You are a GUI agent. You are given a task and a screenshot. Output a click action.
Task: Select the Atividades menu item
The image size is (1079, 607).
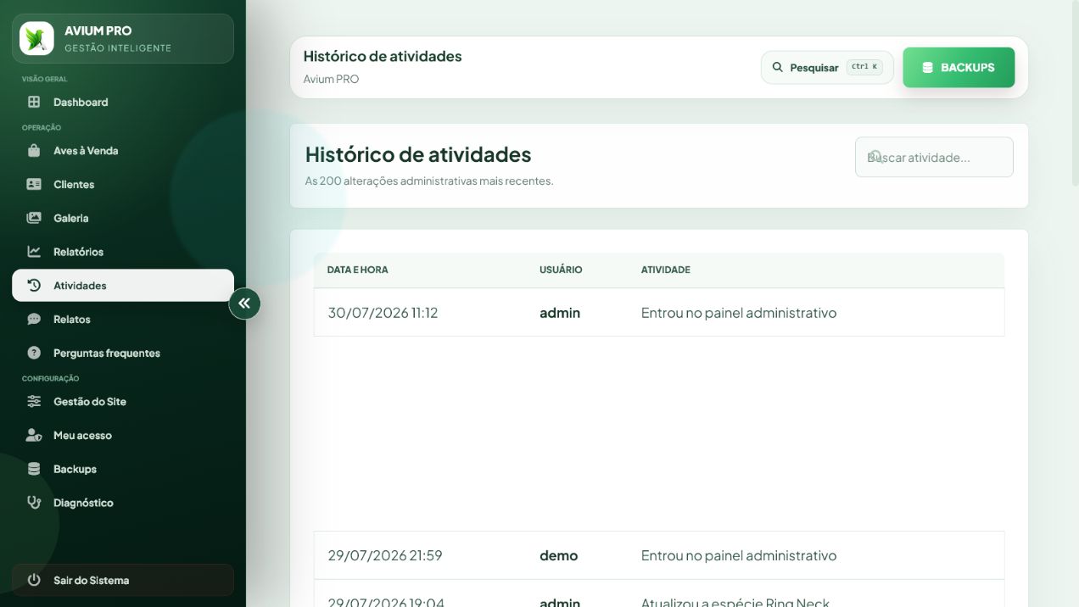click(x=123, y=286)
